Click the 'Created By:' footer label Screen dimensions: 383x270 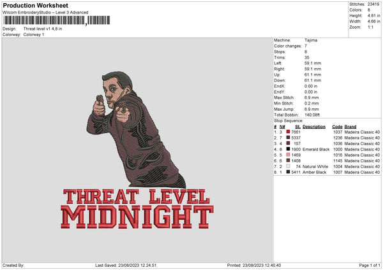(13, 266)
